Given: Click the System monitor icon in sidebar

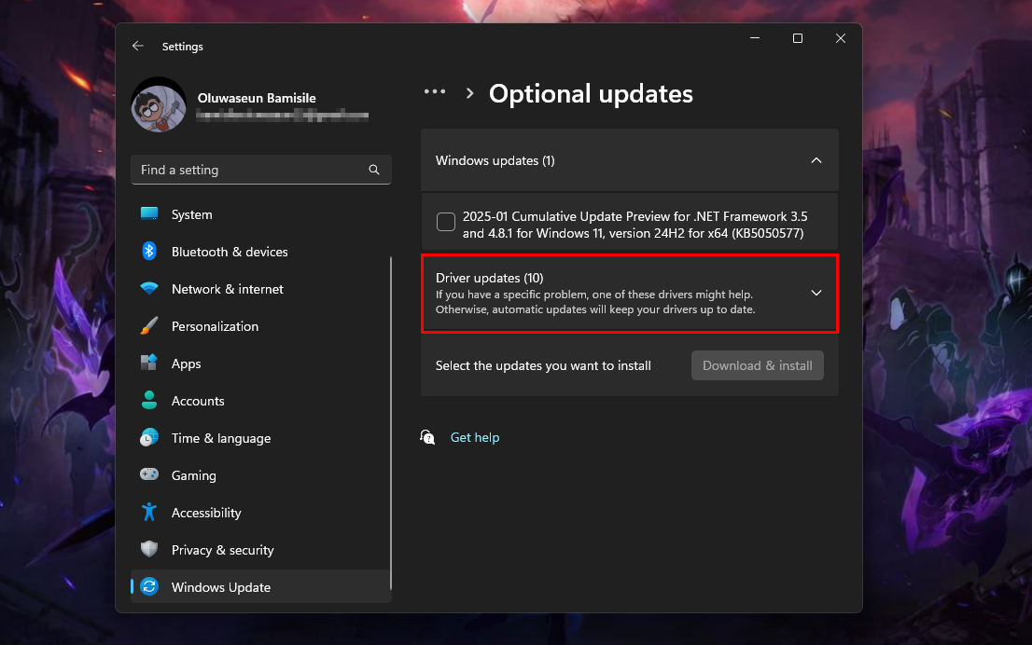Looking at the screenshot, I should click(149, 214).
